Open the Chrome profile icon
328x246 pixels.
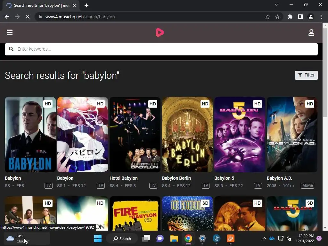(x=311, y=17)
